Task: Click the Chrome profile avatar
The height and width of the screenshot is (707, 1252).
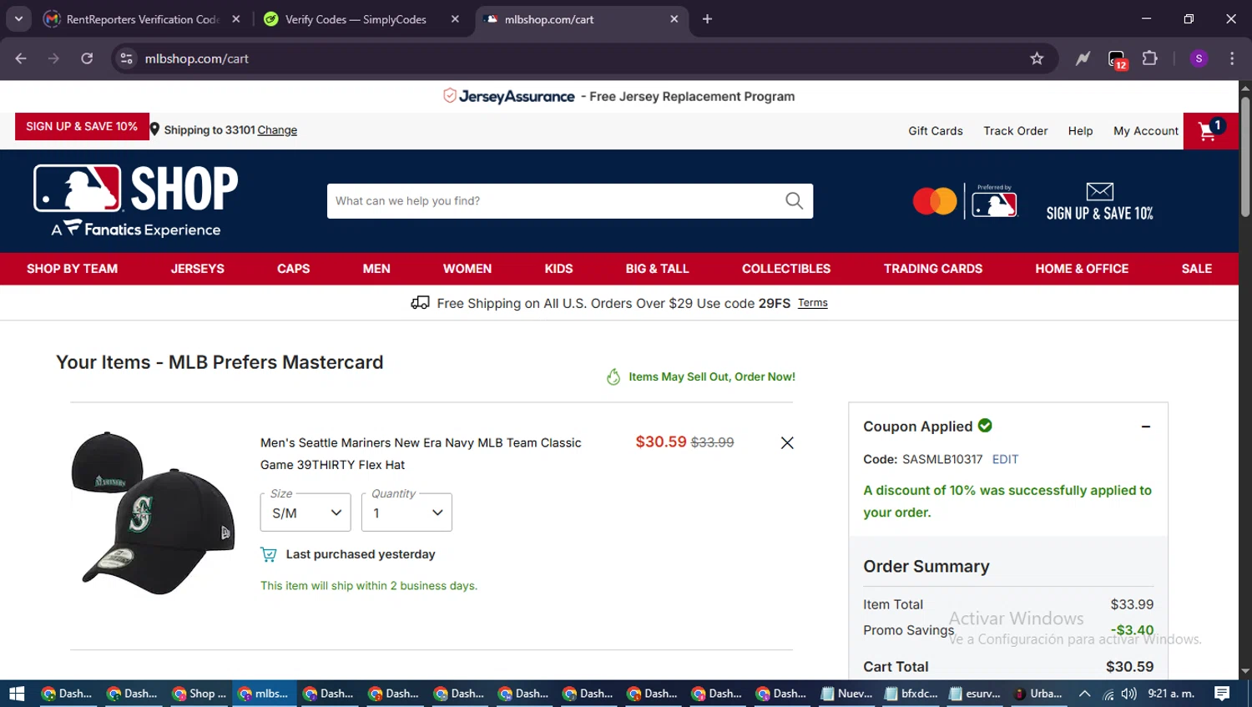Action: point(1199,58)
